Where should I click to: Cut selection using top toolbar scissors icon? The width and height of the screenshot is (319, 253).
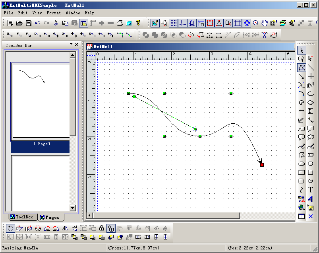[x=56, y=23]
